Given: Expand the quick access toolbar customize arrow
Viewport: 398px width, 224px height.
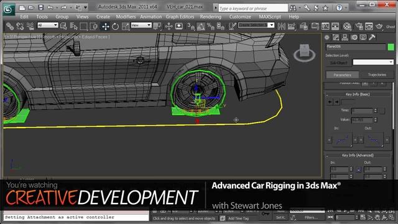Looking at the screenshot, I should [x=86, y=7].
